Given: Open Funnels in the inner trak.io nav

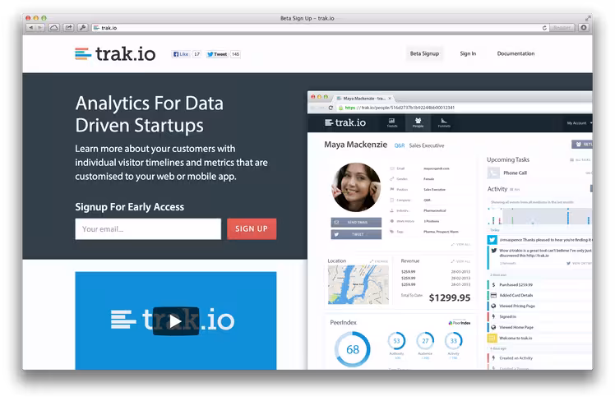Looking at the screenshot, I should coord(444,122).
